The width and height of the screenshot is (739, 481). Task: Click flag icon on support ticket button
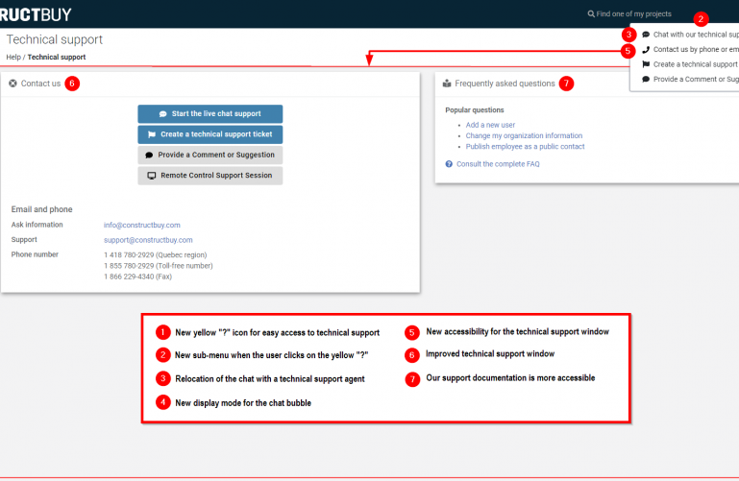[152, 134]
